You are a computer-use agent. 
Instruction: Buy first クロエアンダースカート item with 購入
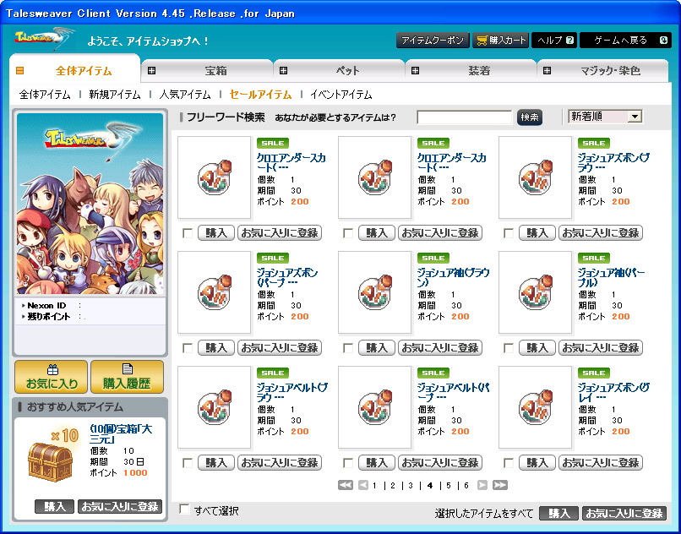pyautogui.click(x=216, y=233)
